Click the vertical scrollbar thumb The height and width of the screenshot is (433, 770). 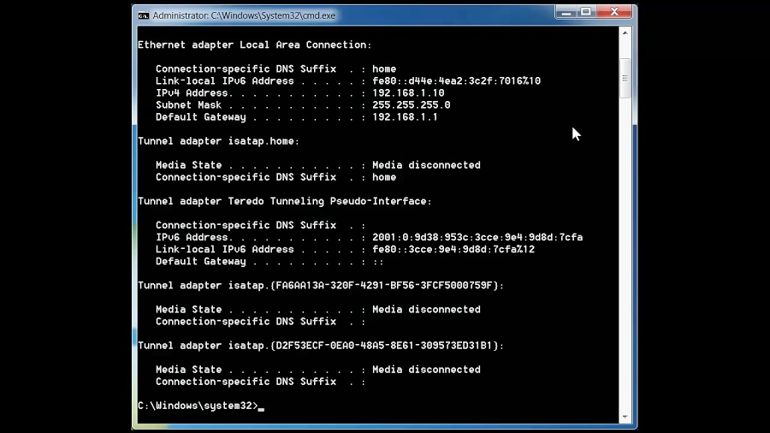coord(625,79)
